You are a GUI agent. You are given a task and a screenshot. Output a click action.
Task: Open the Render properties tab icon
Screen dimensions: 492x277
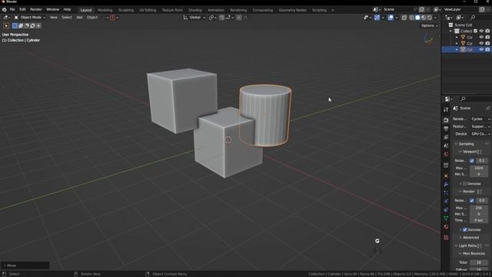pyautogui.click(x=446, y=120)
